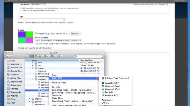Expand the engines folder
This screenshot has height=106, width=190.
coord(30,99)
